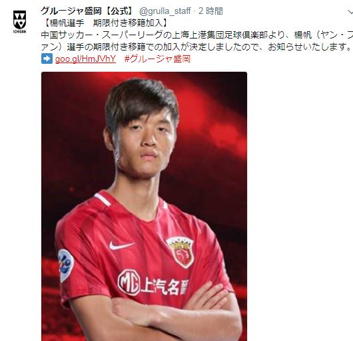This screenshot has height=341, width=353.
Task: Click the tweet body text paragraph
Action: [x=197, y=41]
